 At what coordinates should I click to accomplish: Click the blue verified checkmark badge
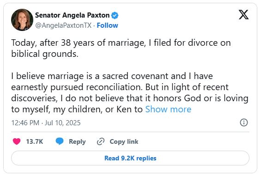tap(115, 15)
